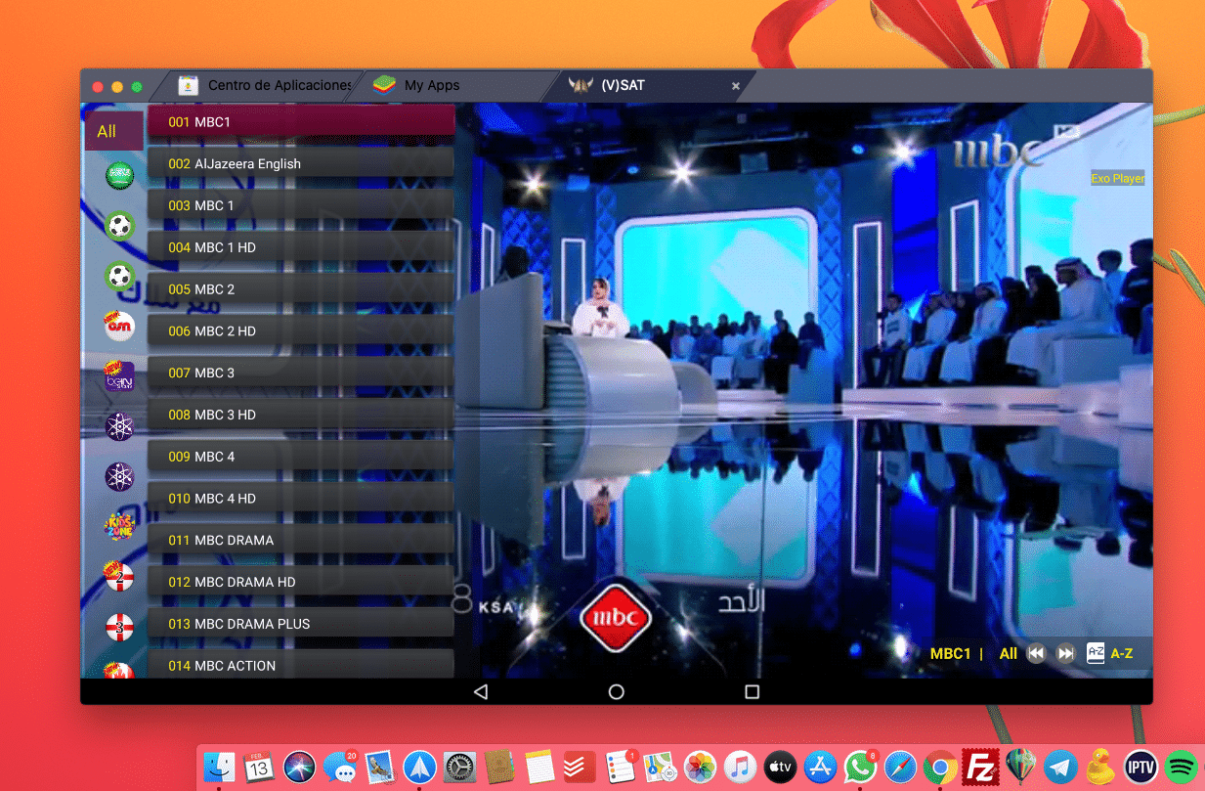Select the number 2 flag category icon
The image size is (1205, 791).
pos(118,577)
